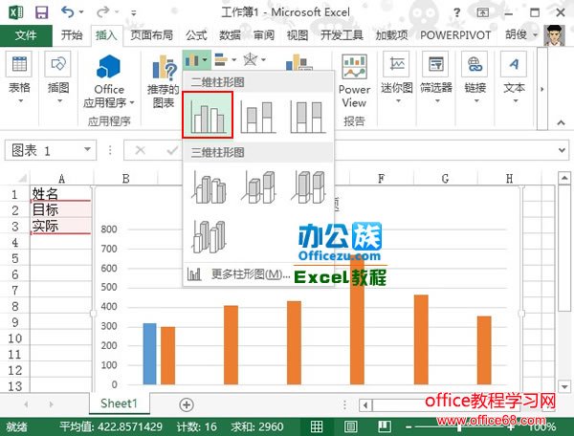Click the radar chart insert icon
The image size is (574, 436).
click(x=251, y=59)
